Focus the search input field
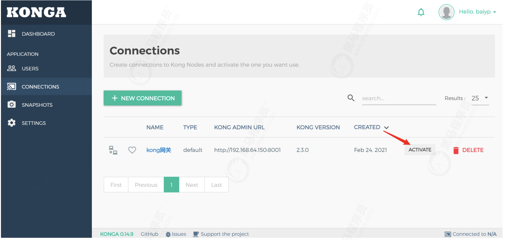The width and height of the screenshot is (505, 240). click(x=399, y=98)
